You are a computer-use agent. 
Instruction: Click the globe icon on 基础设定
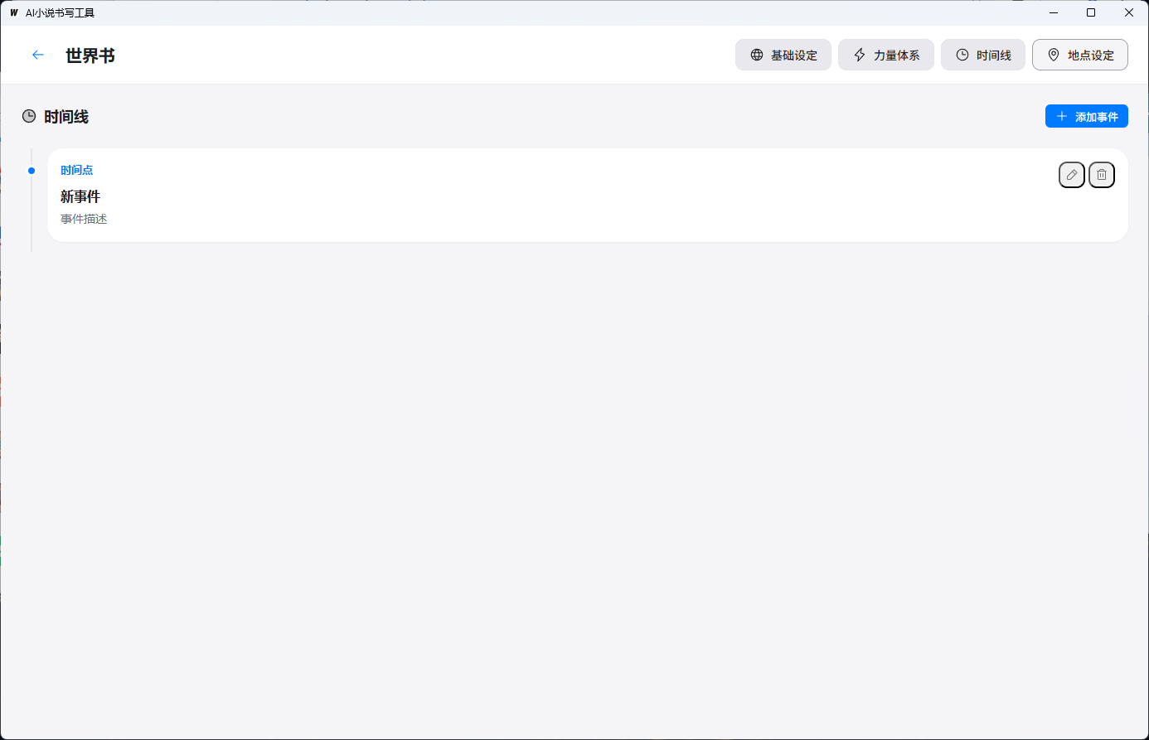pyautogui.click(x=756, y=56)
